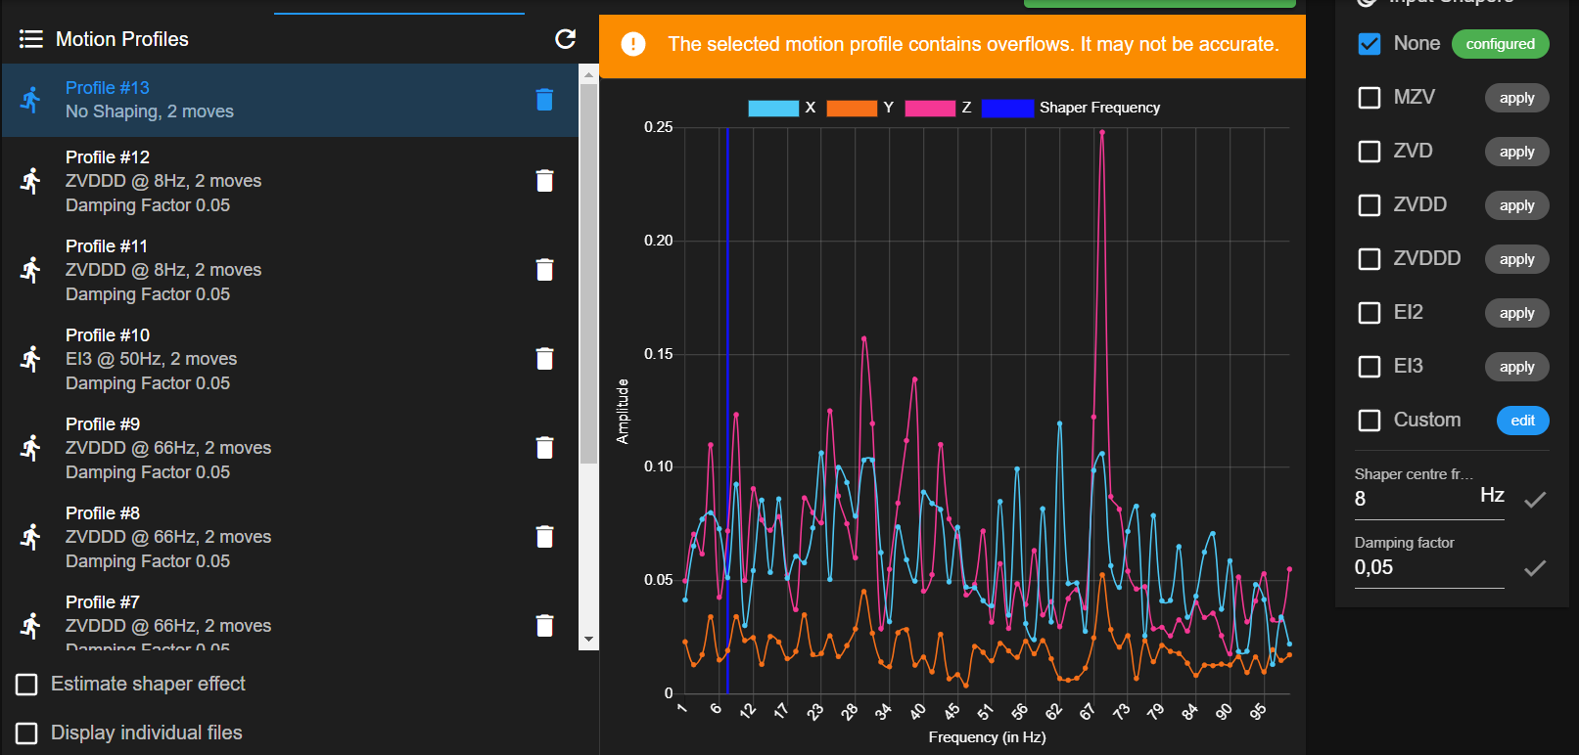The image size is (1579, 755).
Task: Check the EI2 shaper checkbox
Action: (1370, 313)
